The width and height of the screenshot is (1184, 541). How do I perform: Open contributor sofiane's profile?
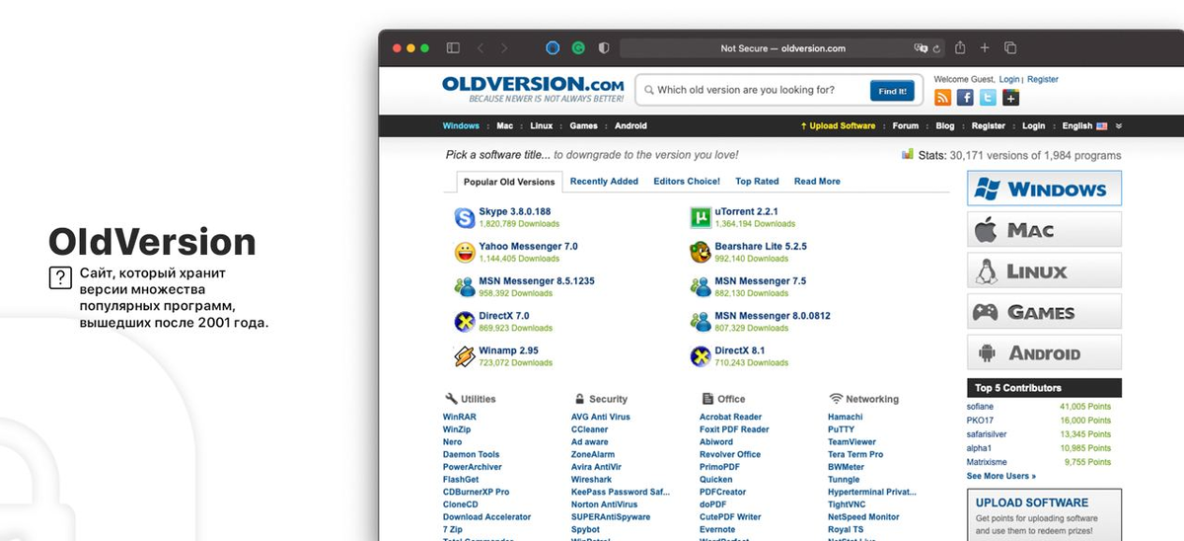coord(981,407)
